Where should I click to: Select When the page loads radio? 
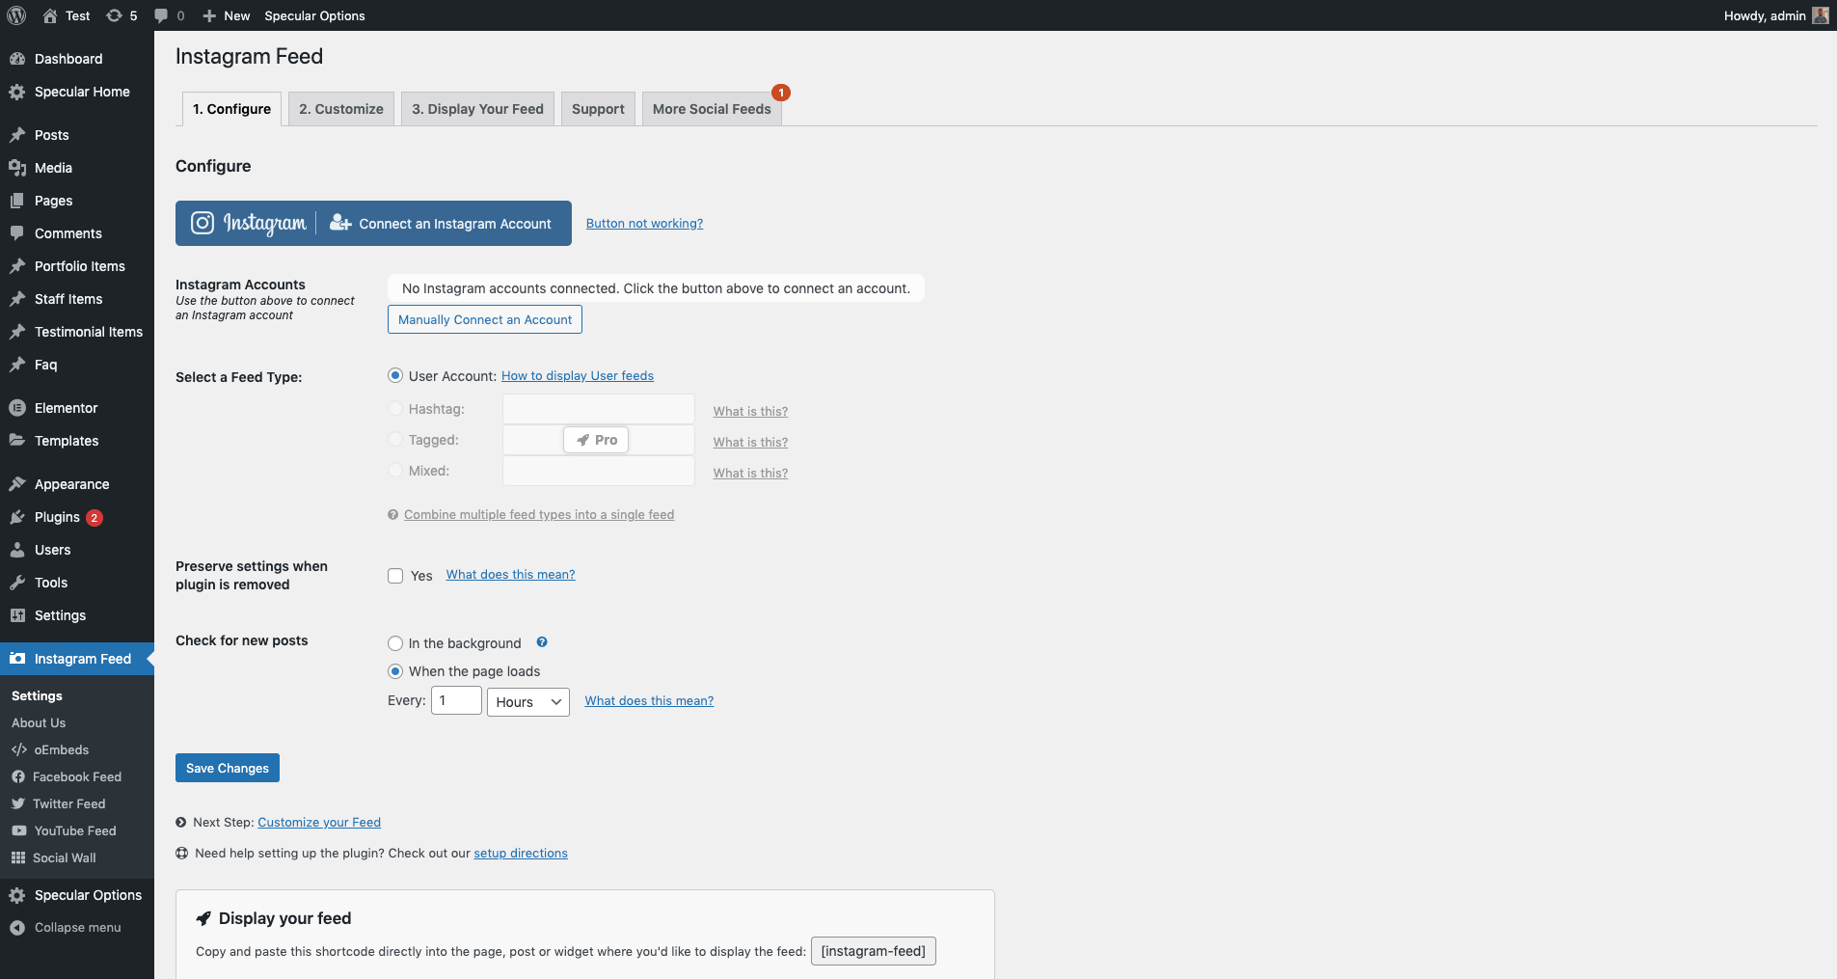(x=395, y=671)
